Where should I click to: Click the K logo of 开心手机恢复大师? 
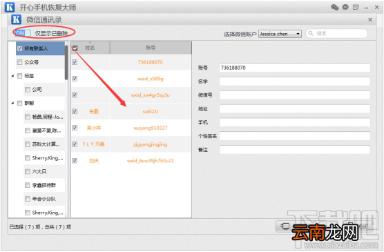[x=10, y=8]
